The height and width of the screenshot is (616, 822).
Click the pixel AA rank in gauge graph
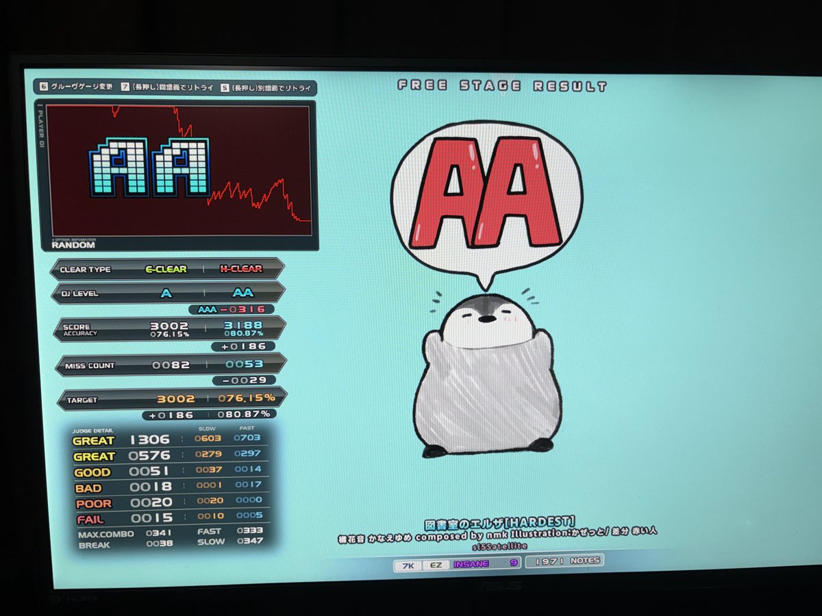[x=149, y=167]
